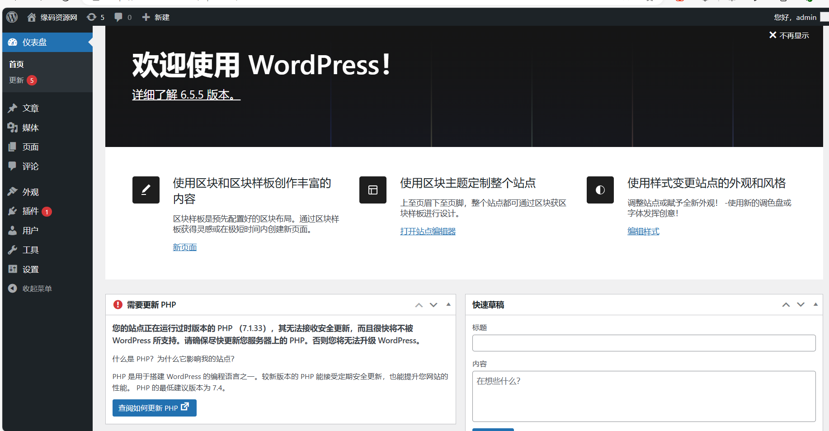Open the 仪表盘 dashboard menu
829x431 pixels.
[x=47, y=42]
